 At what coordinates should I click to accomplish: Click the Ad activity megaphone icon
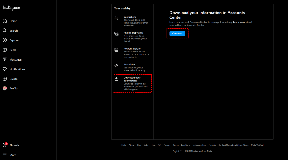pyautogui.click(x=116, y=65)
